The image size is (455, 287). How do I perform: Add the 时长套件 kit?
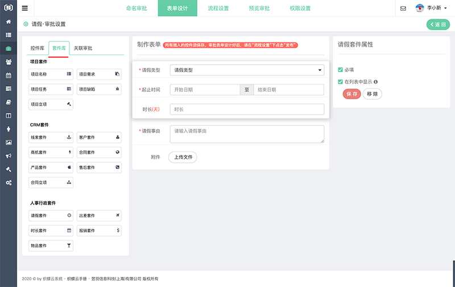coord(51,230)
